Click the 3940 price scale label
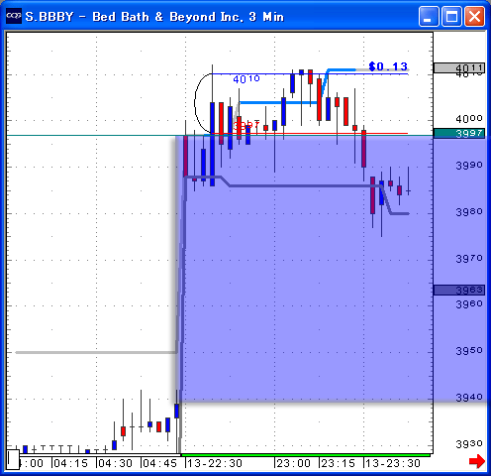This screenshot has height=476, width=491. pyautogui.click(x=469, y=397)
